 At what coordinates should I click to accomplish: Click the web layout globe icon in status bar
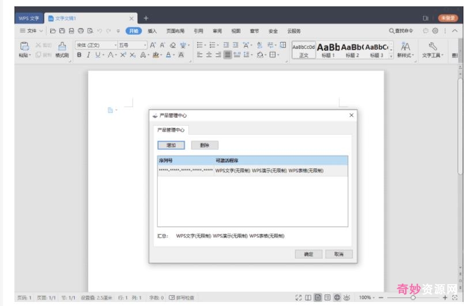pos(337,297)
